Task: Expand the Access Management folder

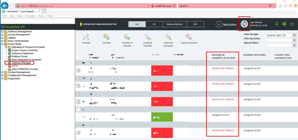Action: 2,35
